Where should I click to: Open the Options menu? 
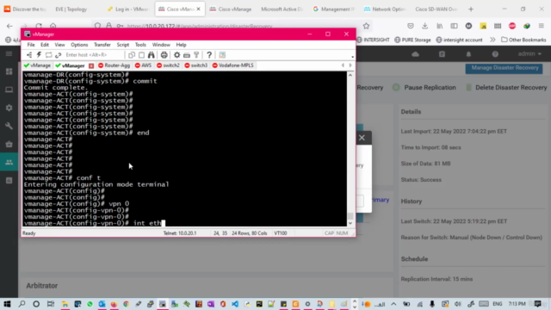coord(79,45)
